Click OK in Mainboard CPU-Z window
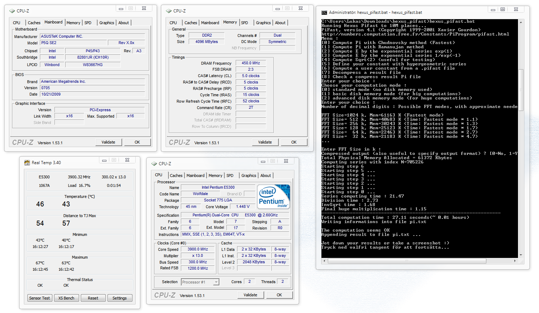The image size is (539, 313). click(137, 142)
